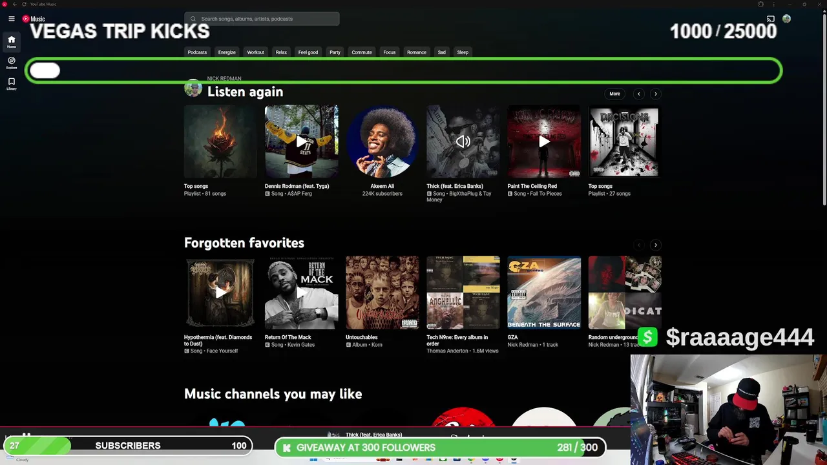The image size is (827, 465).
Task: Open Tech N9ne every album thumbnail
Action: pos(463,293)
